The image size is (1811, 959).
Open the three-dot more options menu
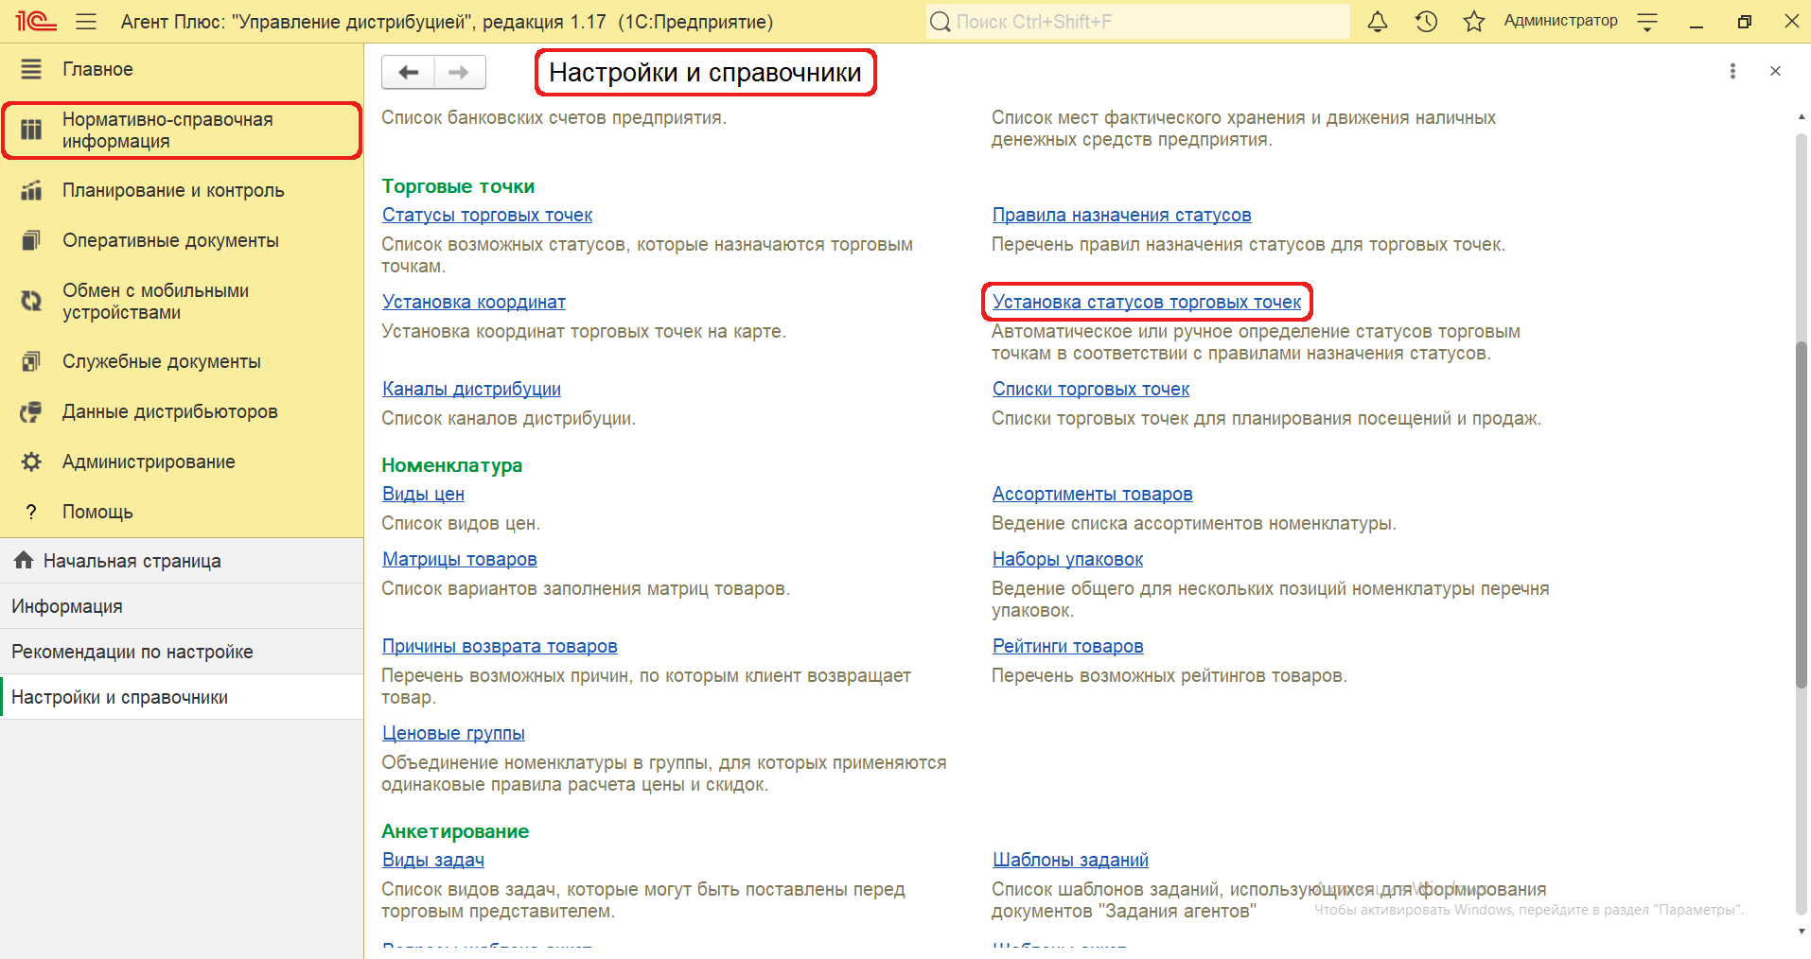tap(1732, 71)
